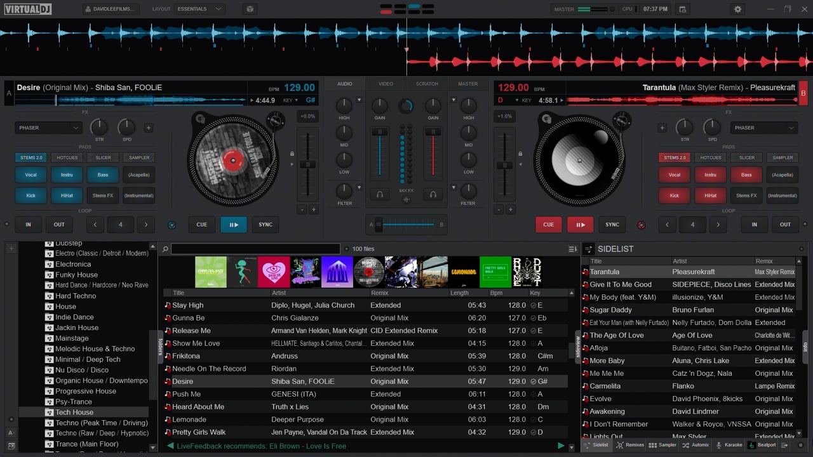
Task: Click deck B SYNC button
Action: (612, 225)
